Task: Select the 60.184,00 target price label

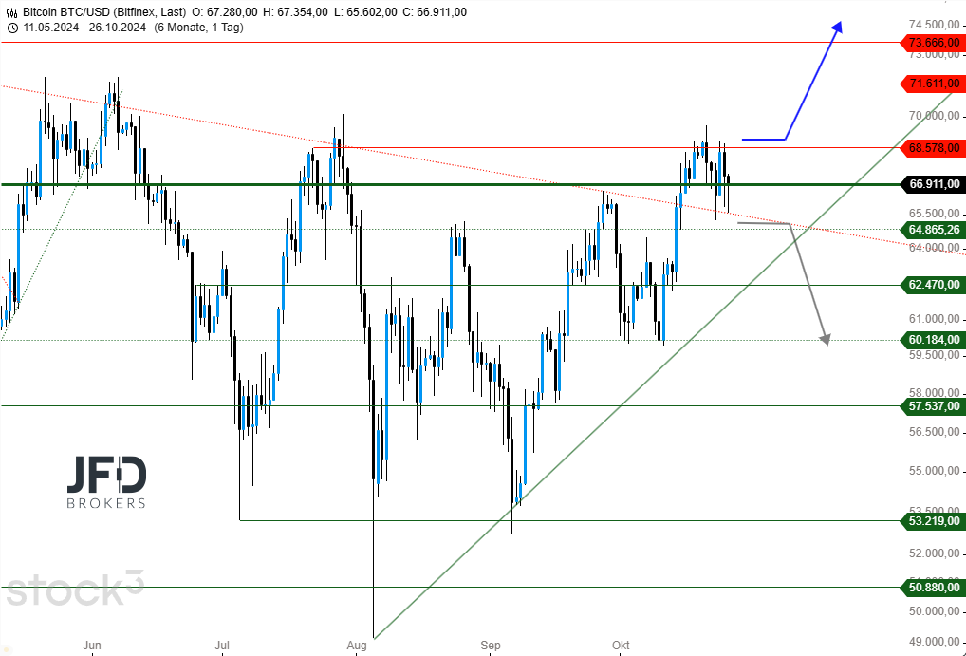Action: (x=933, y=340)
